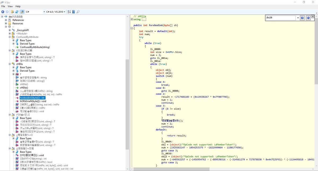Click 'public int forebodinG(byte[] sh)' signature
The width and height of the screenshot is (318, 171).
pyautogui.click(x=156, y=25)
